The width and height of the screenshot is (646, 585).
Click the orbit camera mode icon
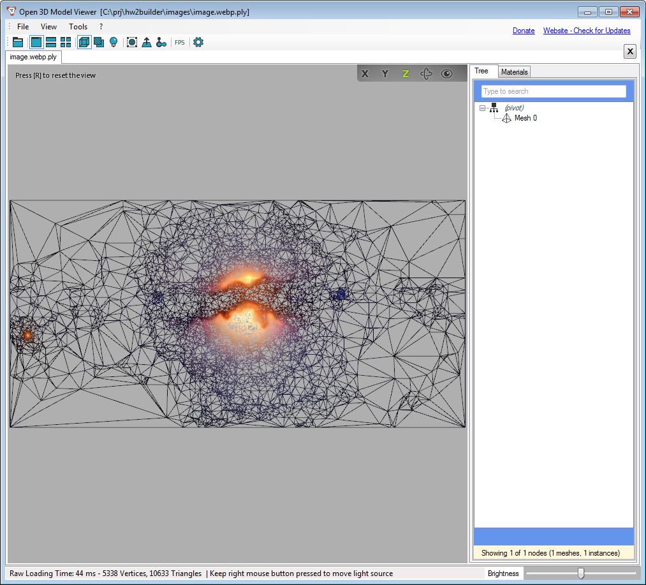[x=426, y=73]
